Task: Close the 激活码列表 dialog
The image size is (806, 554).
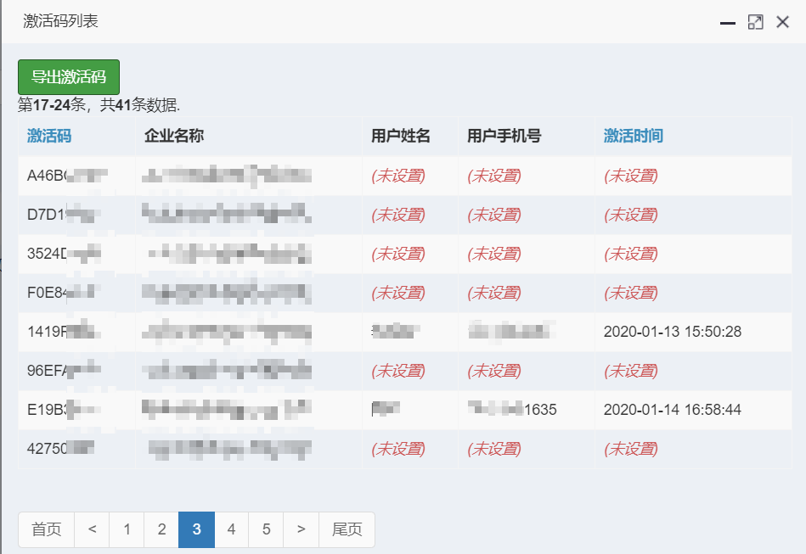Action: coord(782,22)
